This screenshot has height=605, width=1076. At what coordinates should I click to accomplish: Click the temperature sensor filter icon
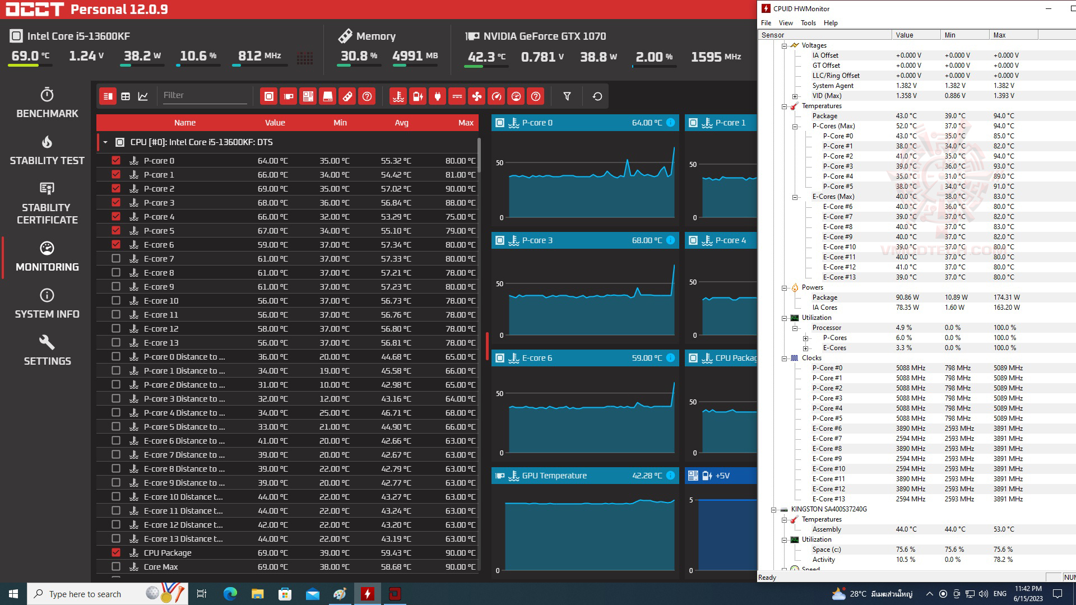tap(398, 96)
